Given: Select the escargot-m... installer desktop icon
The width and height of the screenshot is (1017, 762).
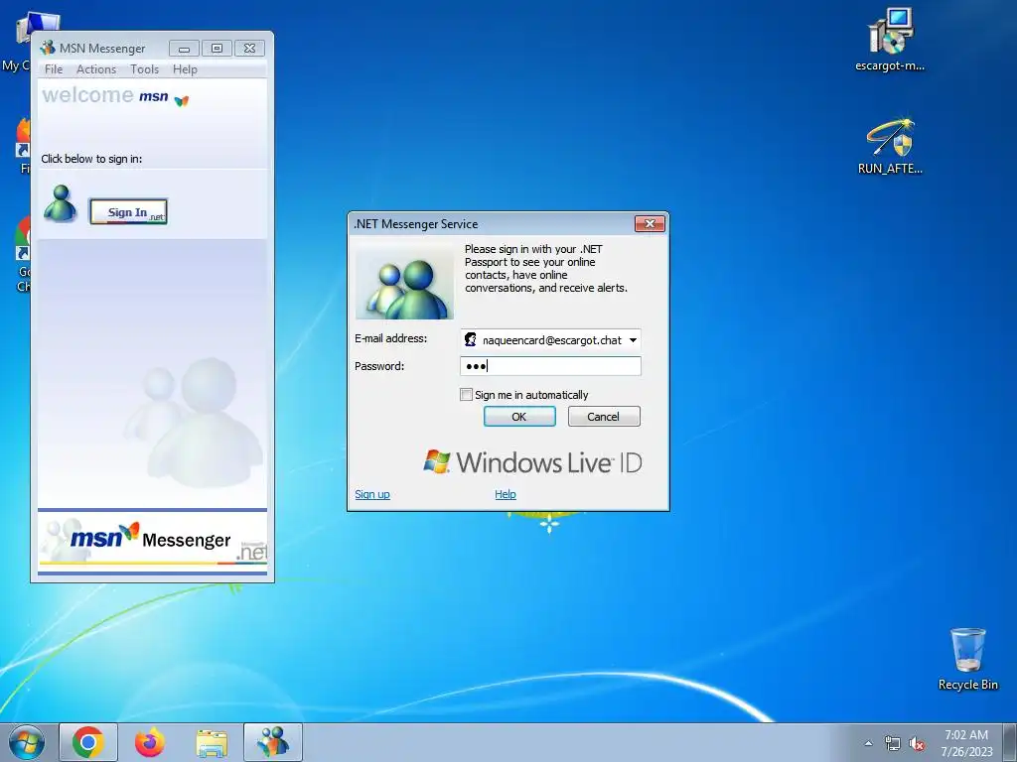Looking at the screenshot, I should [x=890, y=39].
